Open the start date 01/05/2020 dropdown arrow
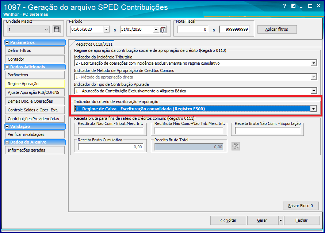The width and height of the screenshot is (325, 233). pos(107,30)
